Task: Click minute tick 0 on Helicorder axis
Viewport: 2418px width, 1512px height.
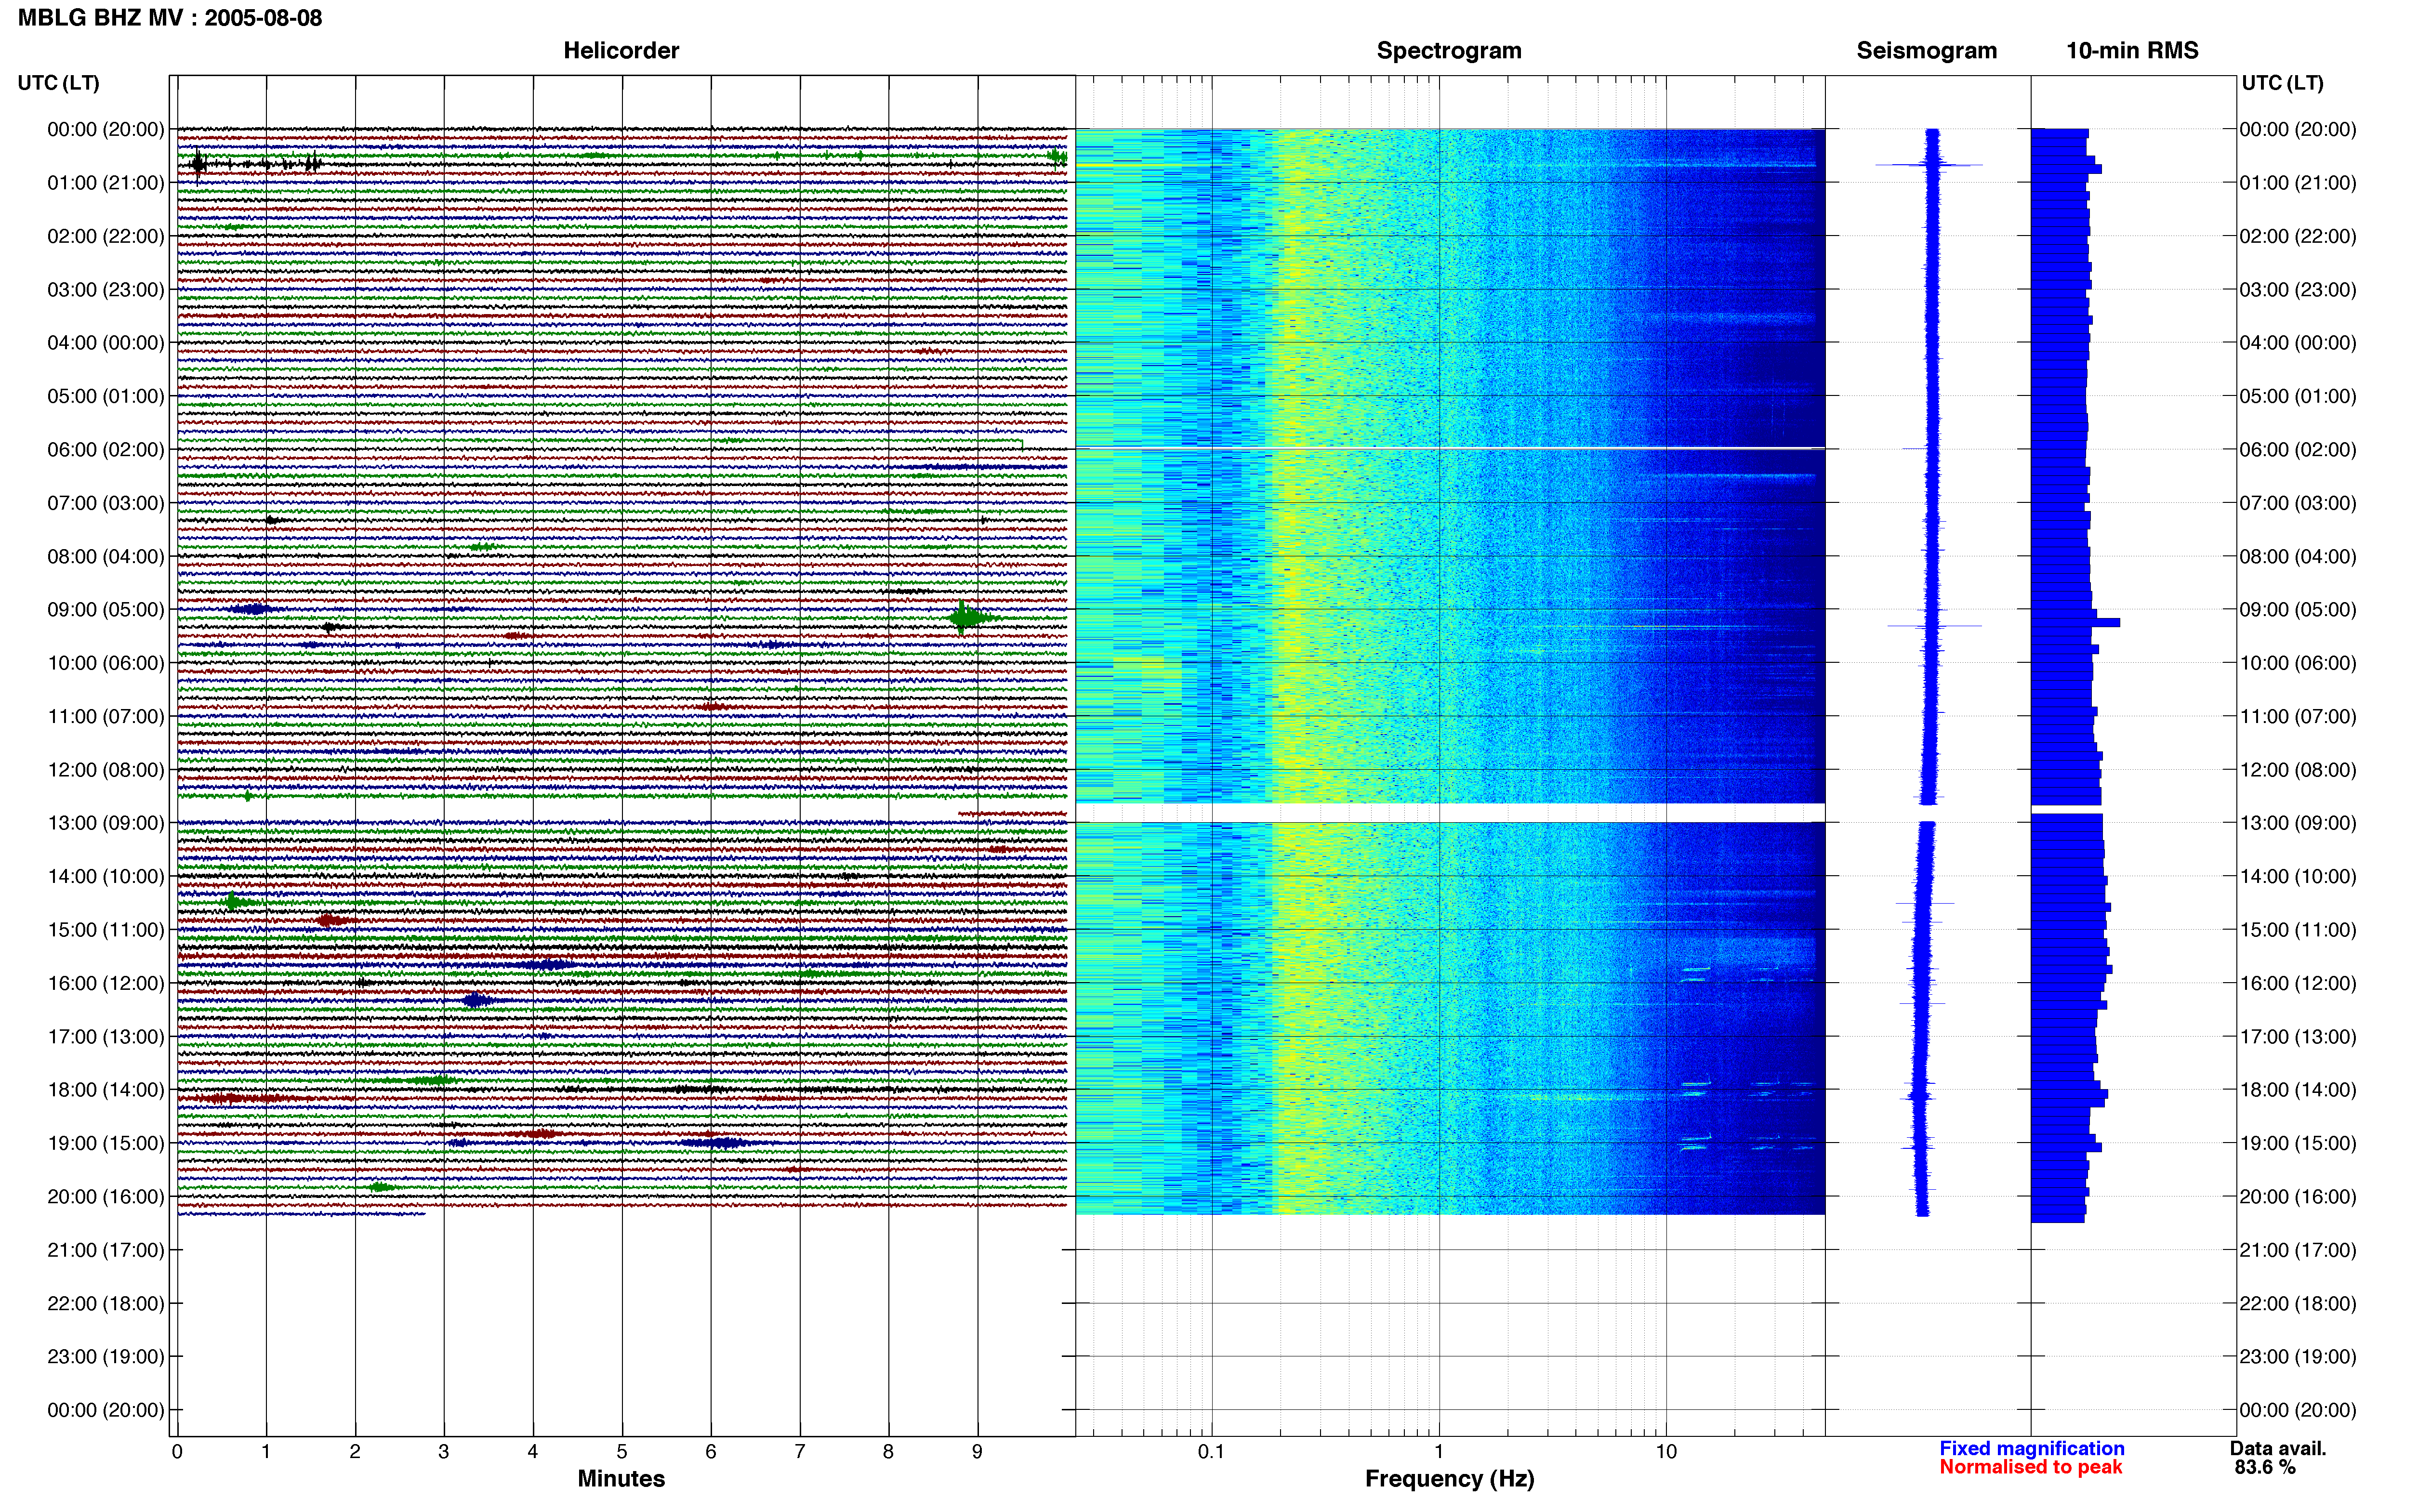Action: 177,1452
